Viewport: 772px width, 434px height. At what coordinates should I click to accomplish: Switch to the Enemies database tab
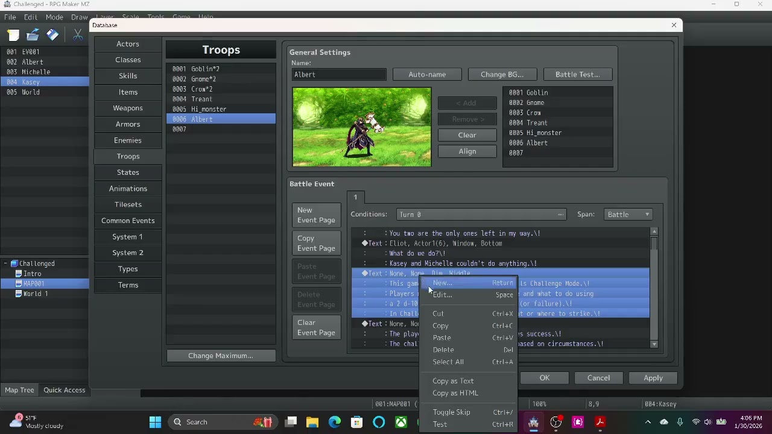click(128, 140)
